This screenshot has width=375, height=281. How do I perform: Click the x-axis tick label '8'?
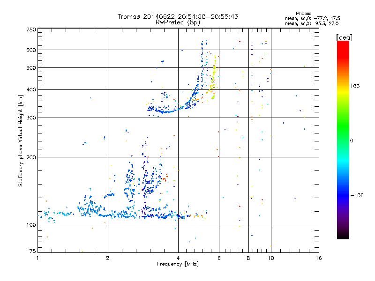248,258
